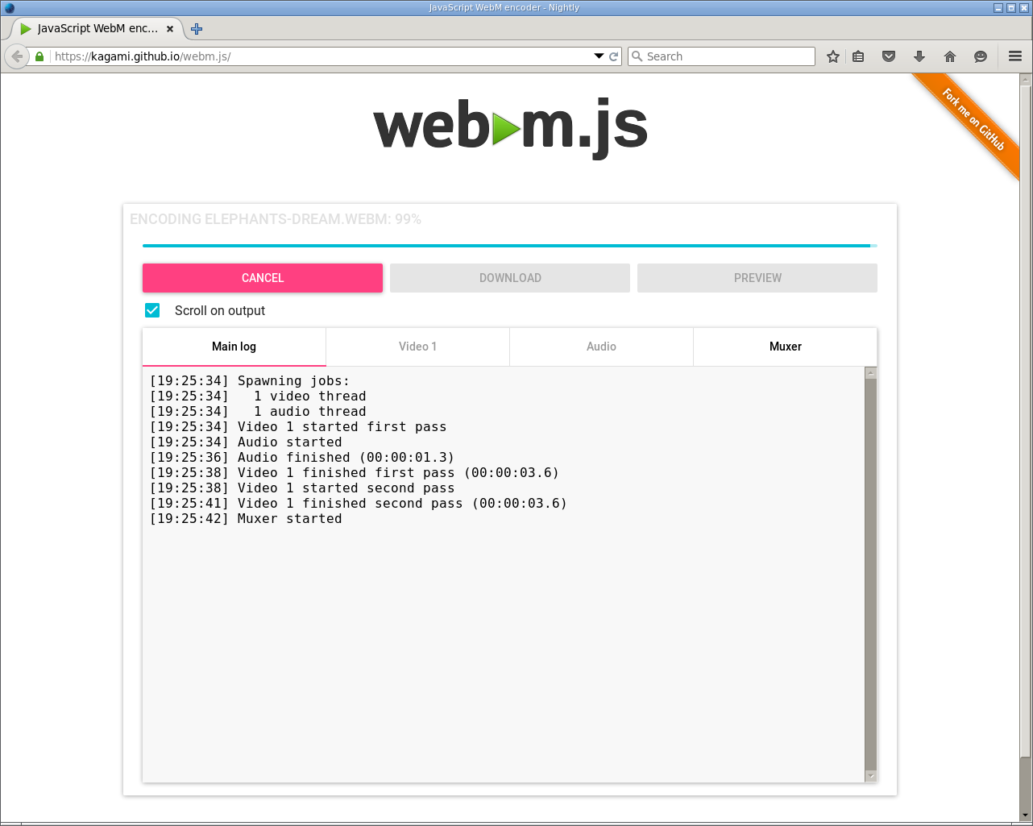Switch to the Video 1 tab
Screen dimensions: 1033x826
coord(417,347)
